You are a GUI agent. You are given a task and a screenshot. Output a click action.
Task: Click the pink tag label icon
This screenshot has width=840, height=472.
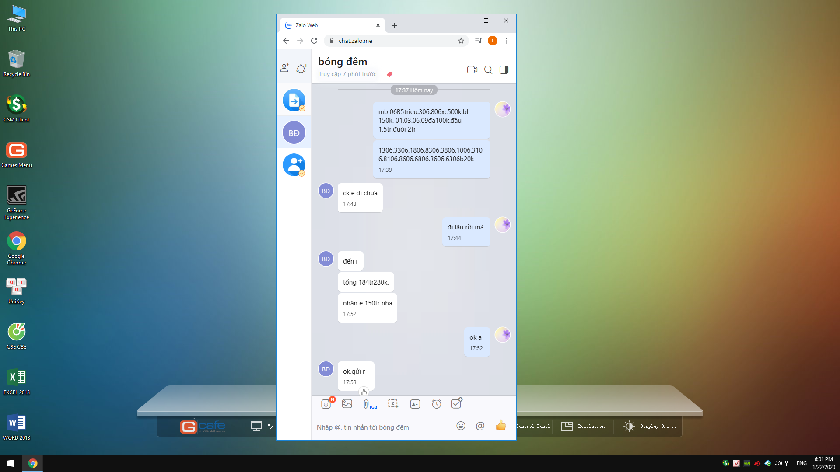(x=389, y=74)
